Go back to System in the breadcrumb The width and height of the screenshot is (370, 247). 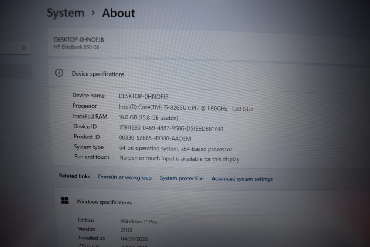[65, 13]
